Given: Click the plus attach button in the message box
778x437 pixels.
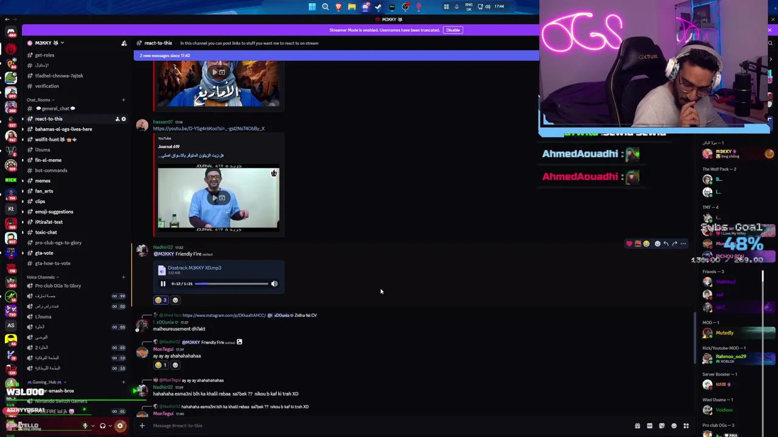Looking at the screenshot, I should (142, 425).
